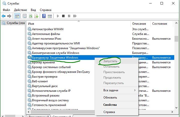
Task: Click gear icon of Биометрическая служба Windows
Action: point(30,53)
